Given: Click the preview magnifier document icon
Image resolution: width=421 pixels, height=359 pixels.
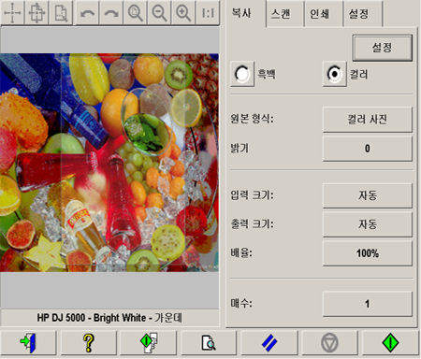Looking at the screenshot, I should point(209,343).
